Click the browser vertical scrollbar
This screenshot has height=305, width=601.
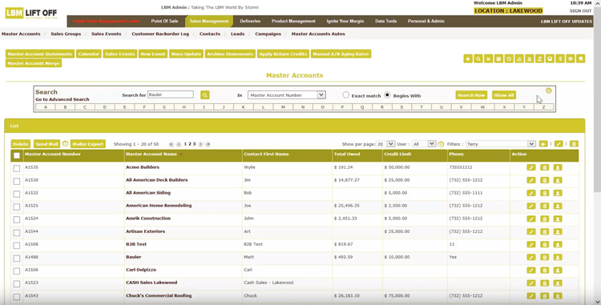(598, 99)
